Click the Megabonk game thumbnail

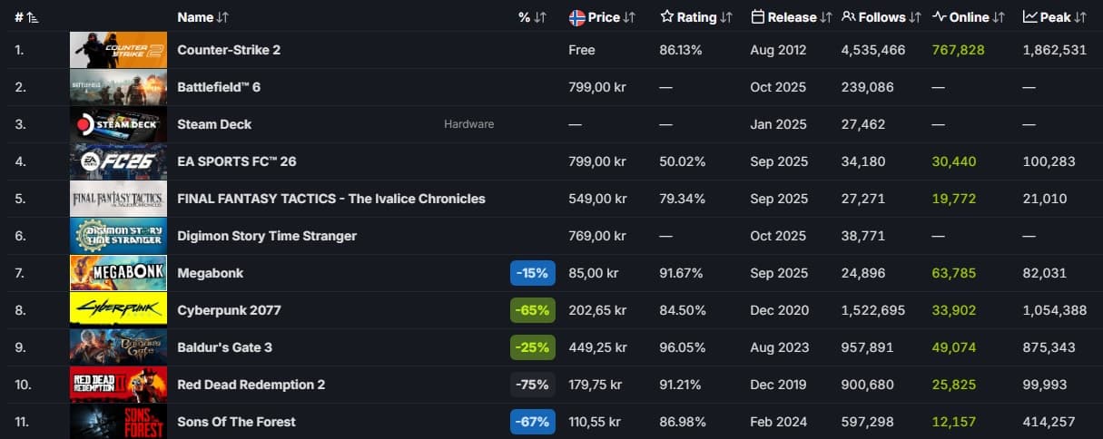(118, 273)
